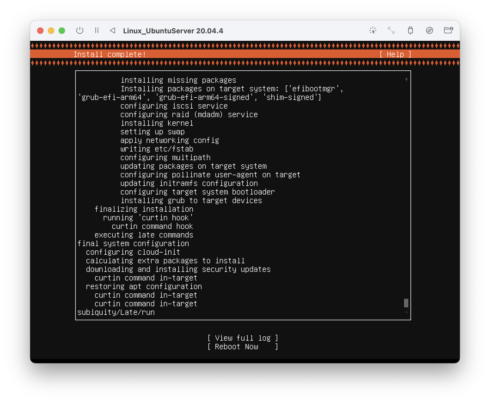Click 'configuring raid (mdadm) service' log line

(189, 115)
